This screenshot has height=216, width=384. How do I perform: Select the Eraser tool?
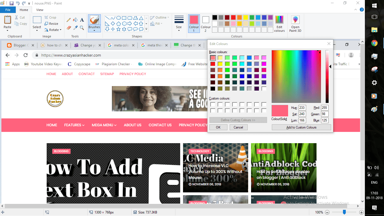click(69, 28)
